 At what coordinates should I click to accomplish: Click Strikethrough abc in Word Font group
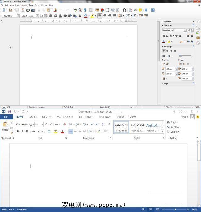(x=34, y=131)
